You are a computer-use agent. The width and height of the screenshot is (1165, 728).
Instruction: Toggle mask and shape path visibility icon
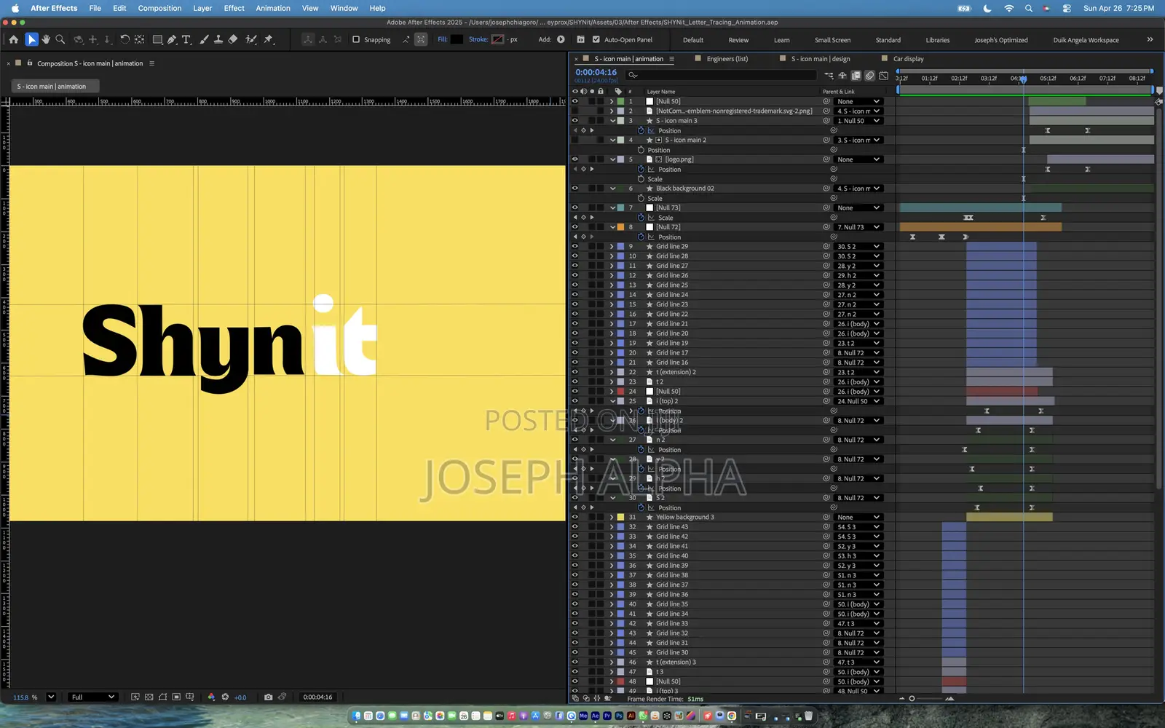pyautogui.click(x=162, y=697)
